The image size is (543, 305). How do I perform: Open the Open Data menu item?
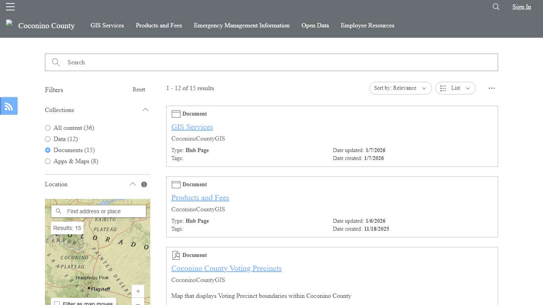(x=315, y=25)
